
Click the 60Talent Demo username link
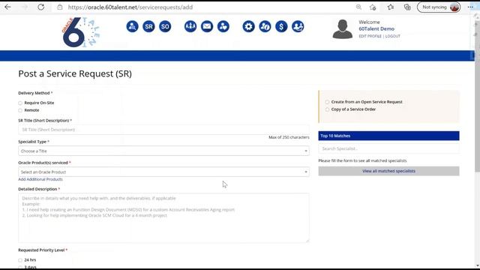(x=376, y=28)
